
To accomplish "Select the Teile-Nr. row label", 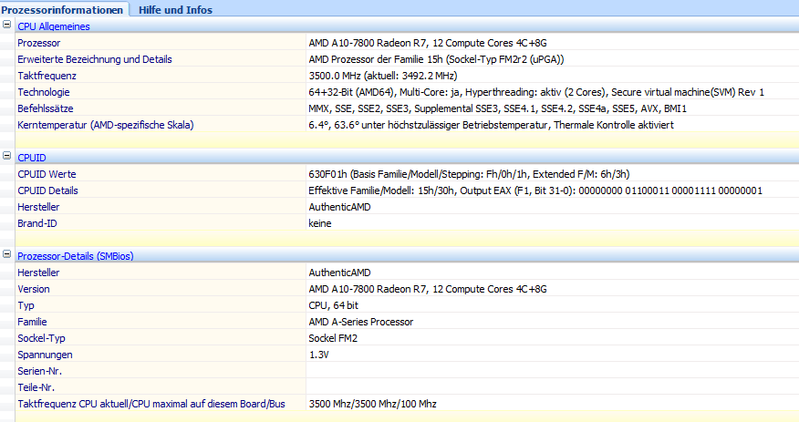I will click(x=36, y=387).
